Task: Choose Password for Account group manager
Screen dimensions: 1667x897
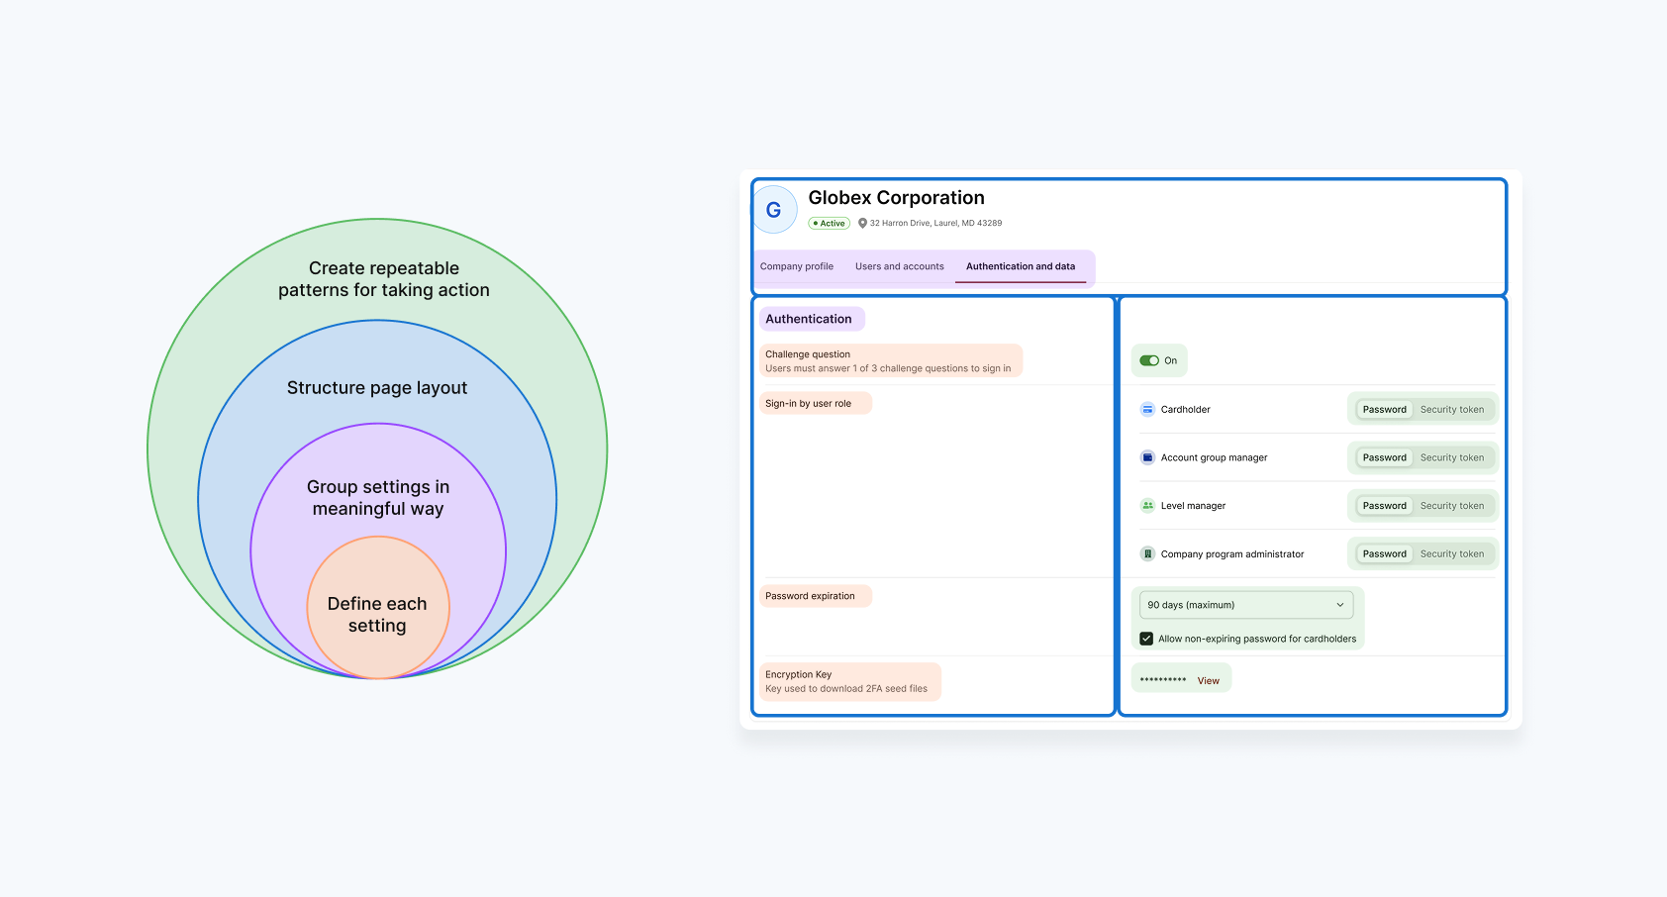Action: click(1384, 457)
